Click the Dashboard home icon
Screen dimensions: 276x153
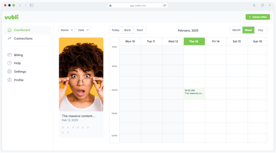10,30
